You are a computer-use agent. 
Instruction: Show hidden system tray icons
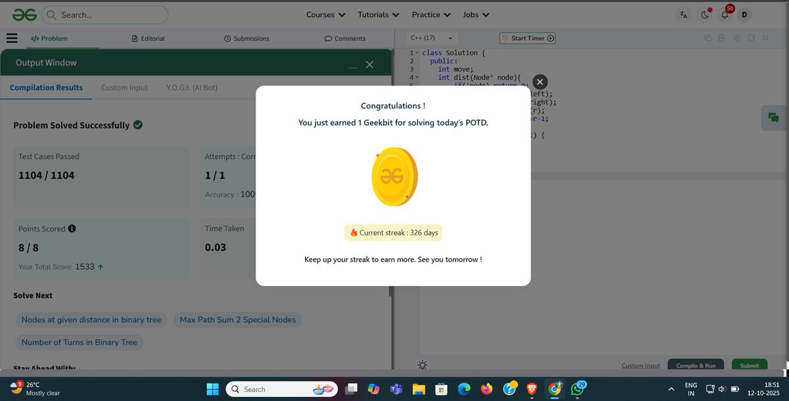(671, 389)
